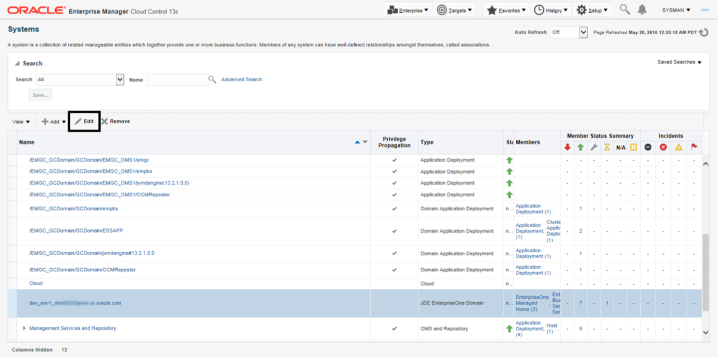Open the Search type All dropdown
This screenshot has height=357, width=718.
pos(120,79)
